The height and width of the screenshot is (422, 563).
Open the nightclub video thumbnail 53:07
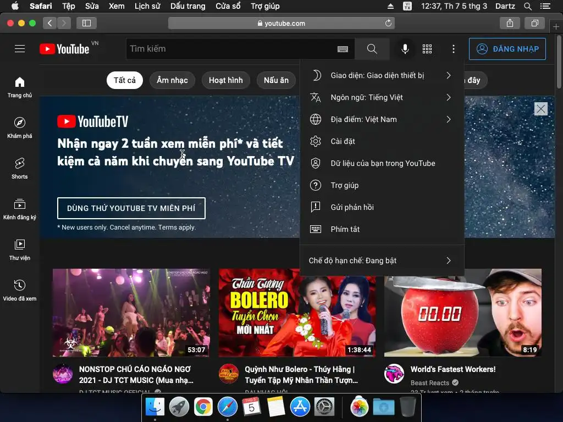[131, 313]
